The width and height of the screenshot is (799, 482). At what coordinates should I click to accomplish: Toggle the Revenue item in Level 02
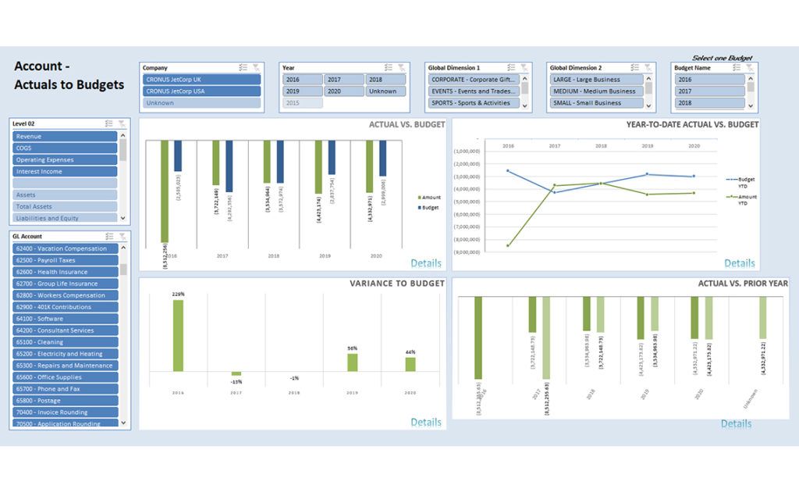point(65,137)
